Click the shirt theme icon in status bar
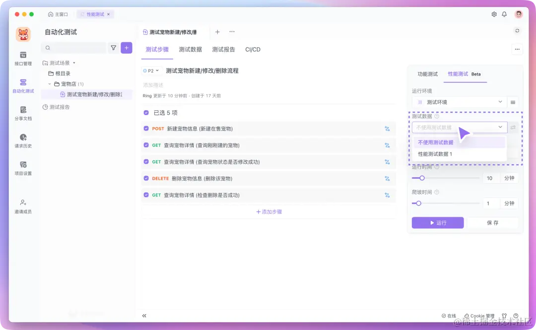The image size is (536, 330). pos(504,316)
